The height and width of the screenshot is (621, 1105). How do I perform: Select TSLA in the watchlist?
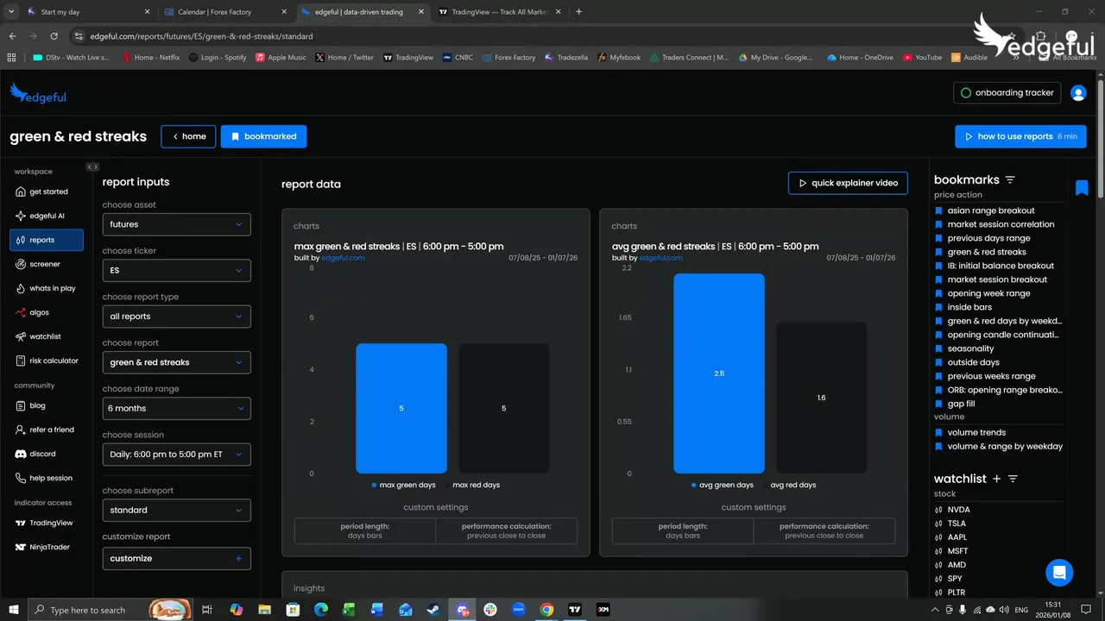point(957,524)
